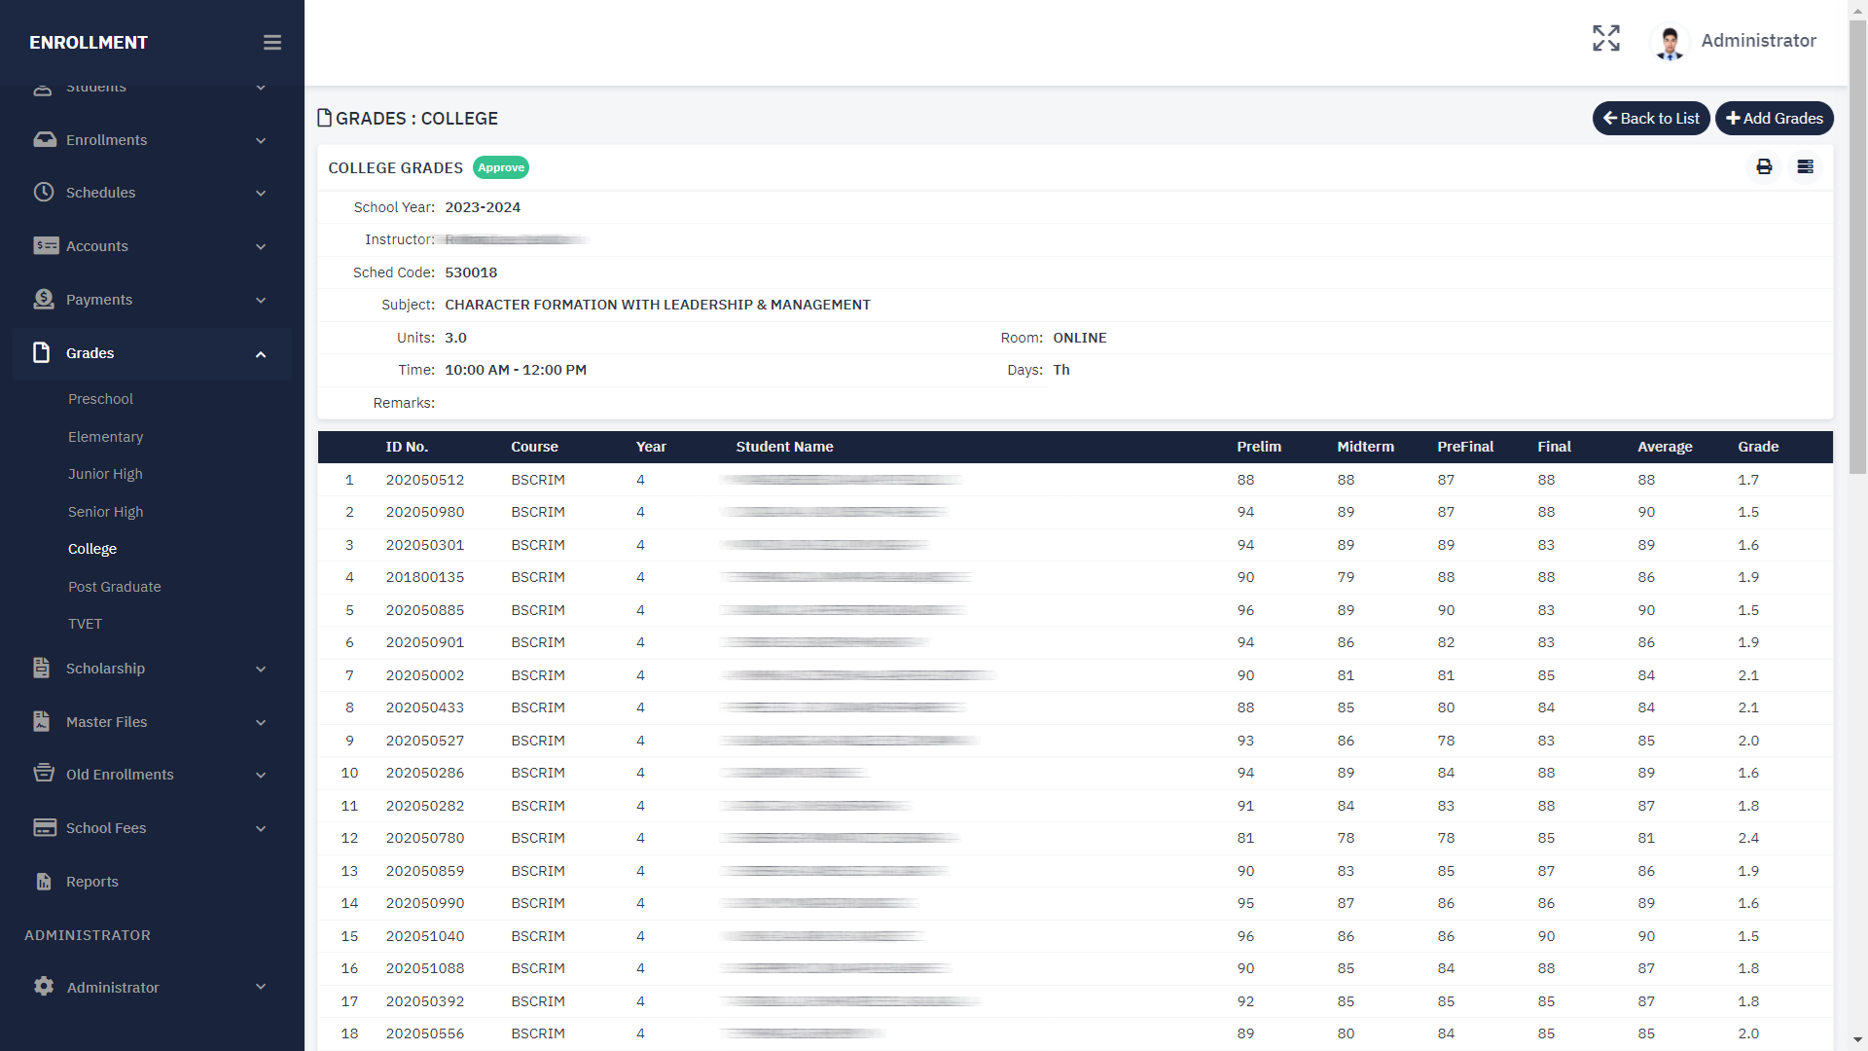Click the Administrator avatar picture
1868x1051 pixels.
coord(1670,42)
